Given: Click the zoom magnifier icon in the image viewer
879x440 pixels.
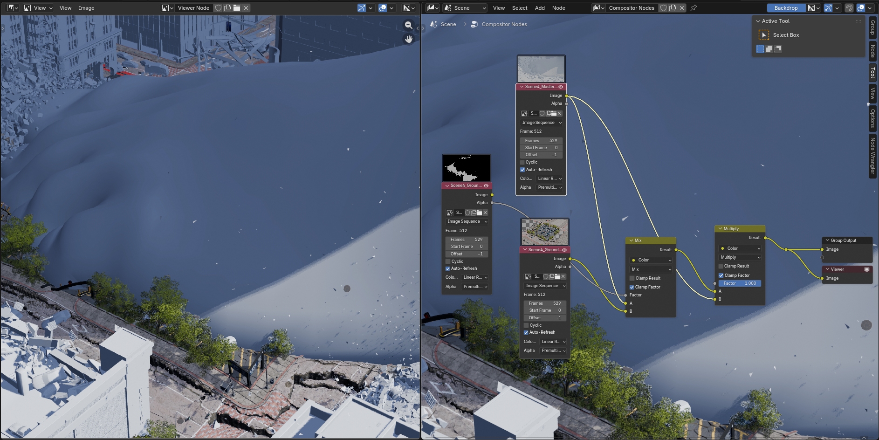Looking at the screenshot, I should [x=409, y=25].
